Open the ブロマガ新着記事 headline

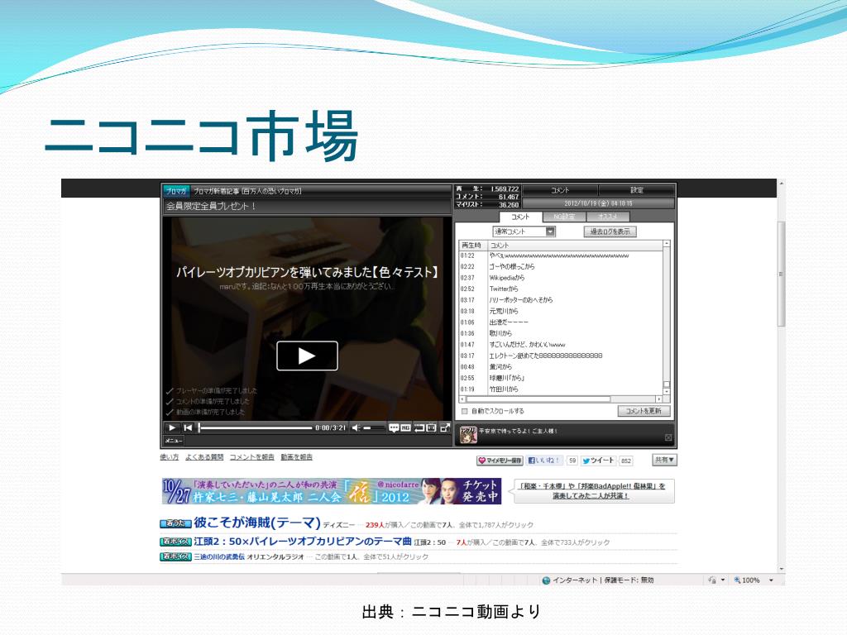247,191
